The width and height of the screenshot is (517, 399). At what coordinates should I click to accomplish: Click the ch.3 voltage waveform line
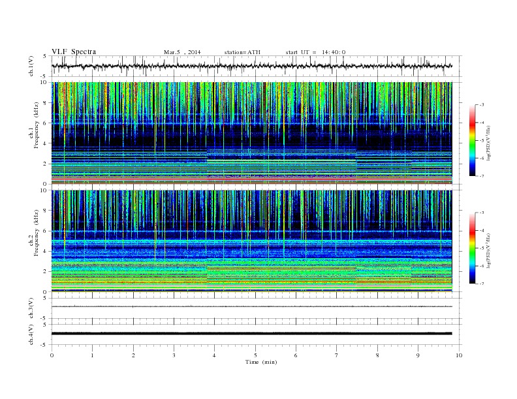252,306
